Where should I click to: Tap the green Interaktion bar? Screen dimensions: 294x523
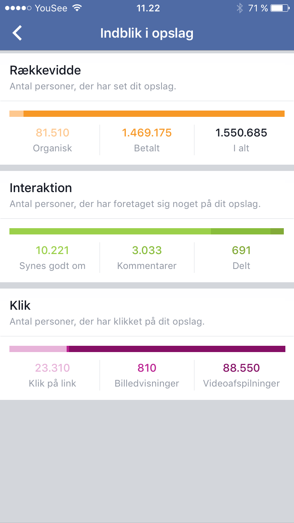[x=146, y=231]
